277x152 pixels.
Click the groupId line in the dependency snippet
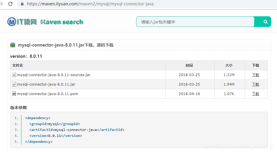click(x=54, y=124)
